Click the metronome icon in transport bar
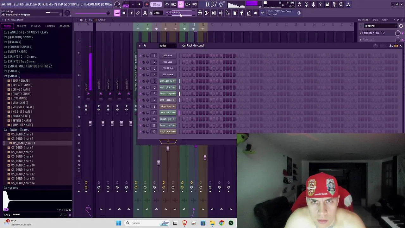The width and height of the screenshot is (405, 228). 167,4
